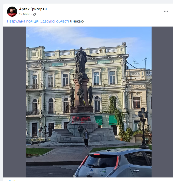This screenshot has width=173, height=181.
Task: Click the post text я чекаю
Action: (x=77, y=21)
